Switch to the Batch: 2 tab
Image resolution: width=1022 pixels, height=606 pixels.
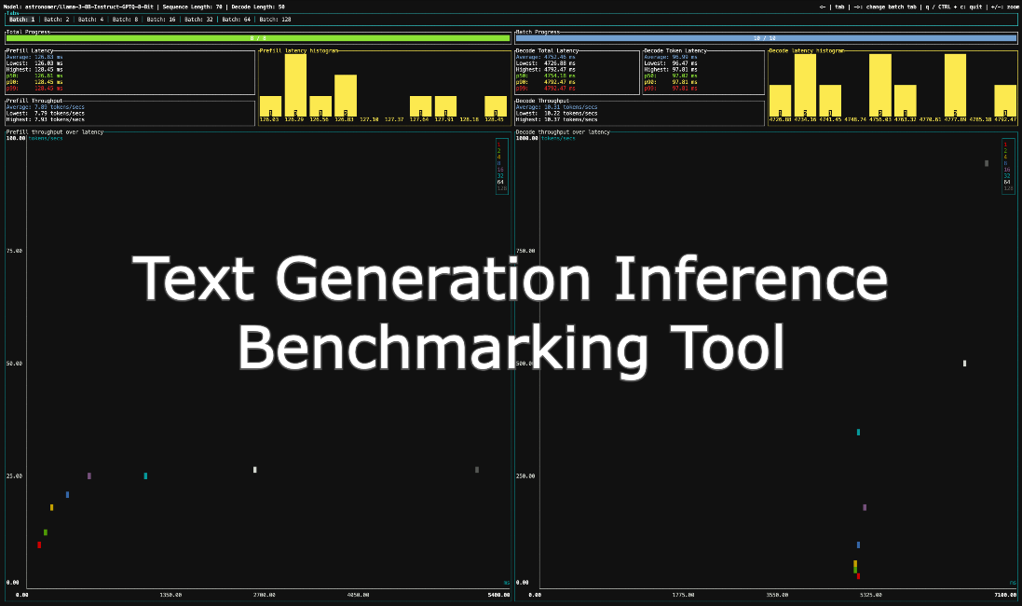tap(57, 19)
